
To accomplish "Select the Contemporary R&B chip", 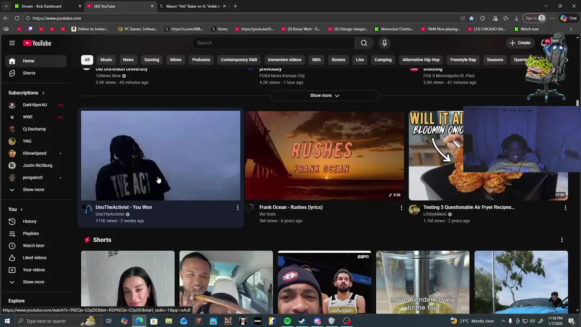I will point(239,59).
